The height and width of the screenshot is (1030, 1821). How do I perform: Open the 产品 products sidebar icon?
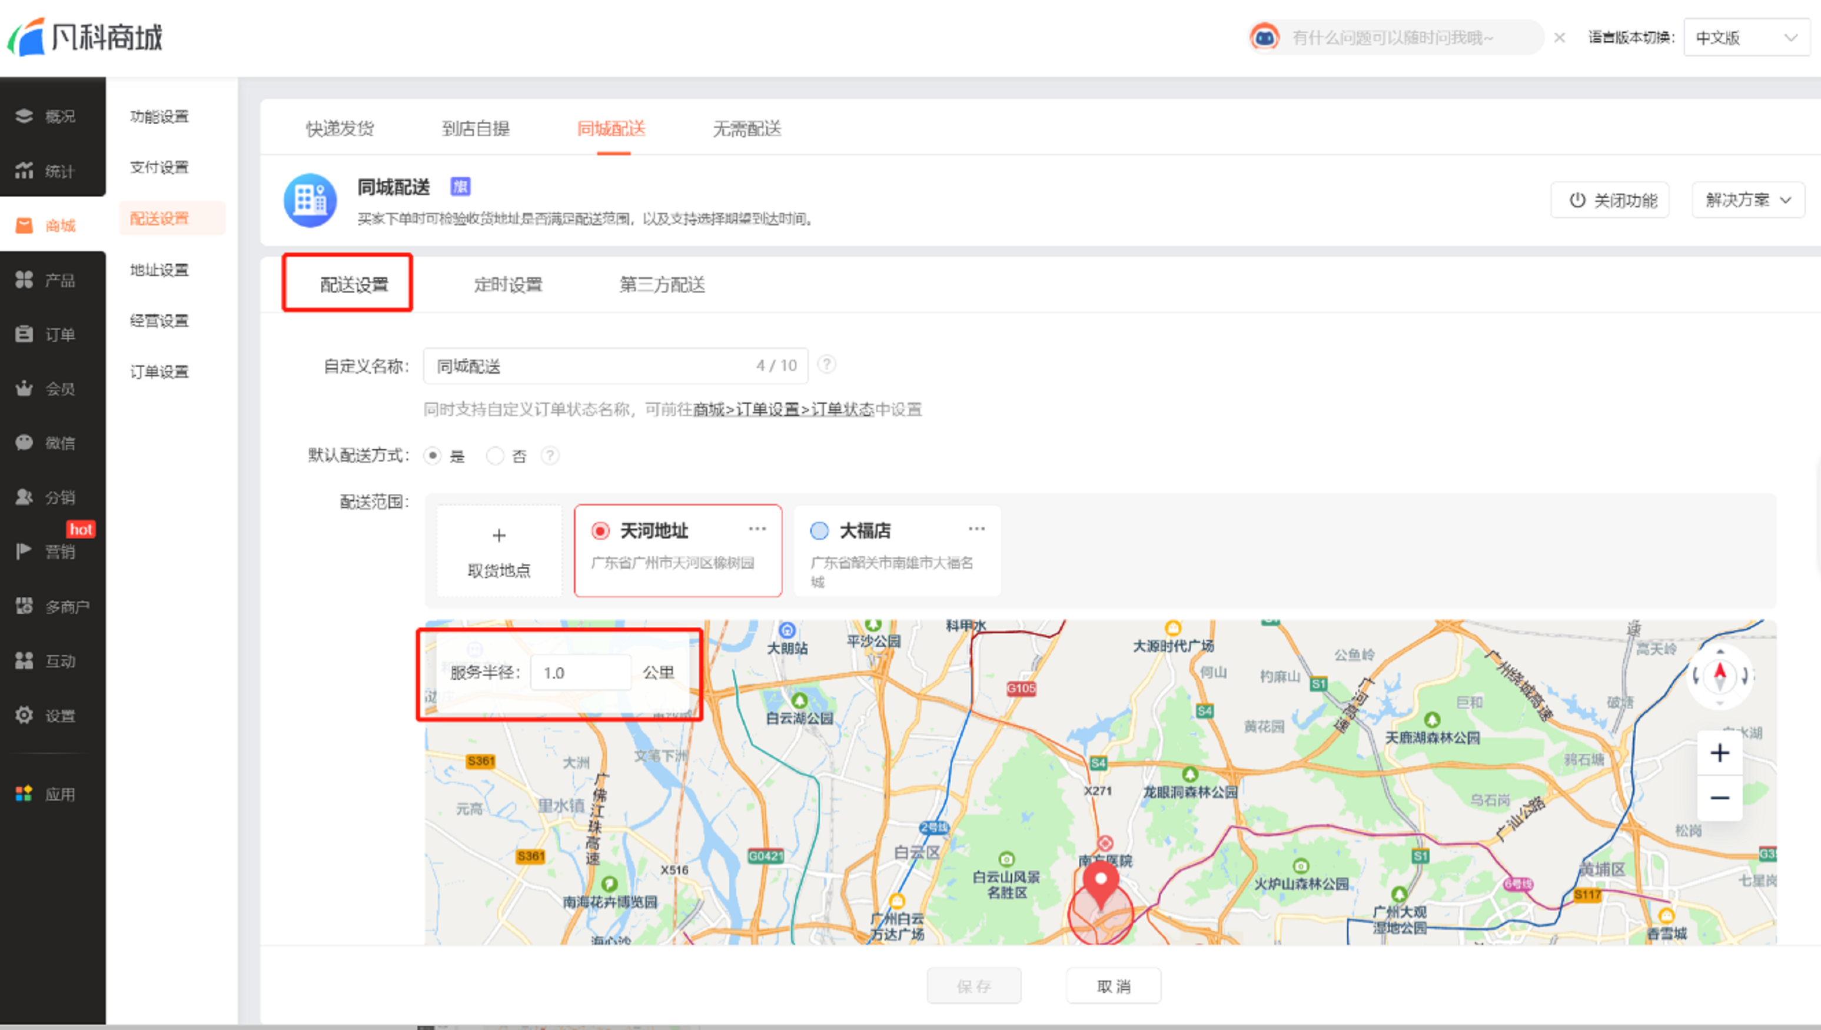point(24,280)
